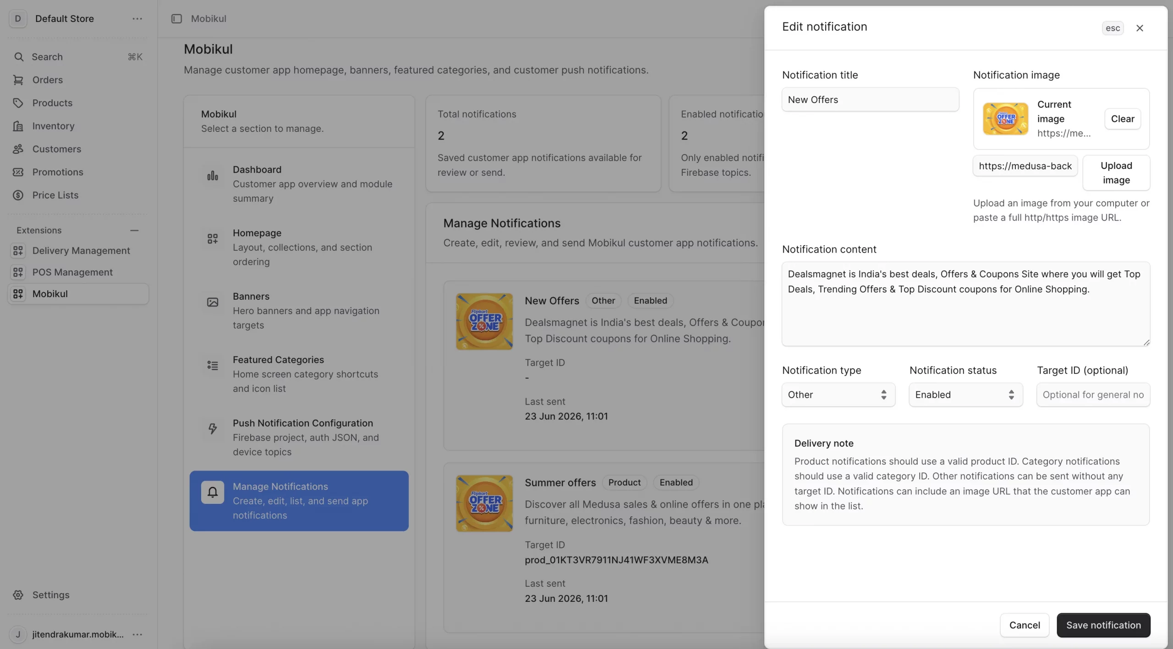The image size is (1173, 649).
Task: Click the Orders sidebar label
Action: (47, 80)
